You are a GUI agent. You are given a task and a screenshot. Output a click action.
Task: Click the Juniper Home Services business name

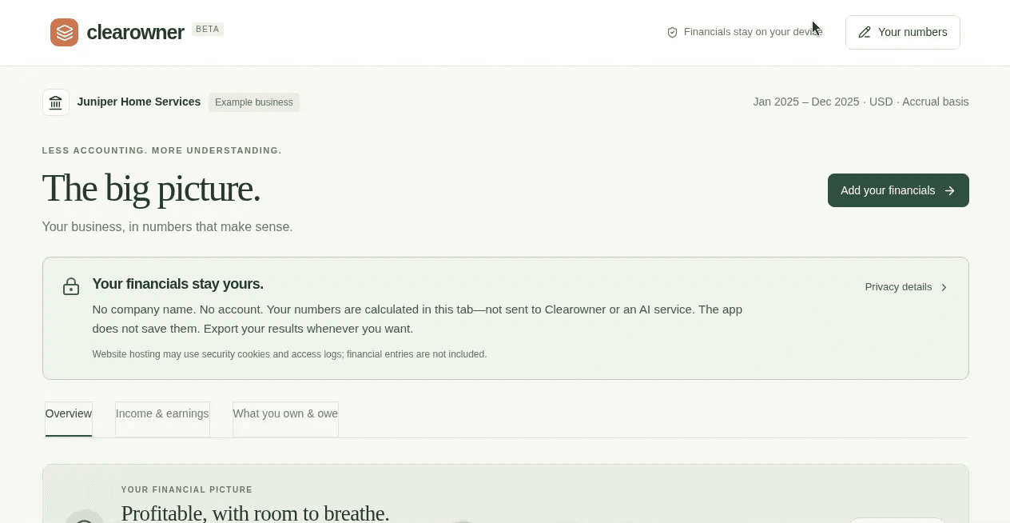(139, 102)
